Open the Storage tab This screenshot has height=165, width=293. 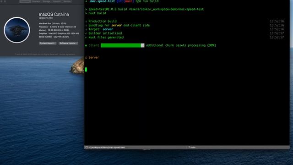point(46,1)
